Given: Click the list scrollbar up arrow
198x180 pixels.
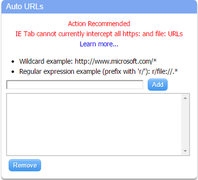Looking at the screenshot, I should [x=185, y=98].
